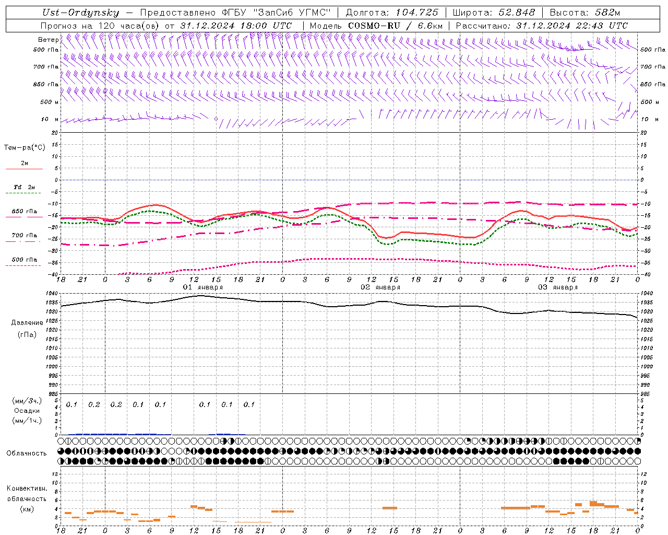
Task: Click the 850 гПа temperature legend entry
Action: (x=24, y=212)
